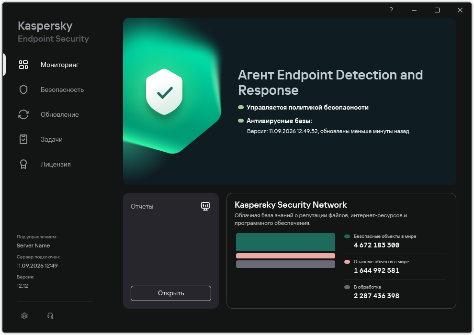Click the Открыть button in Отчеты

[x=171, y=293]
